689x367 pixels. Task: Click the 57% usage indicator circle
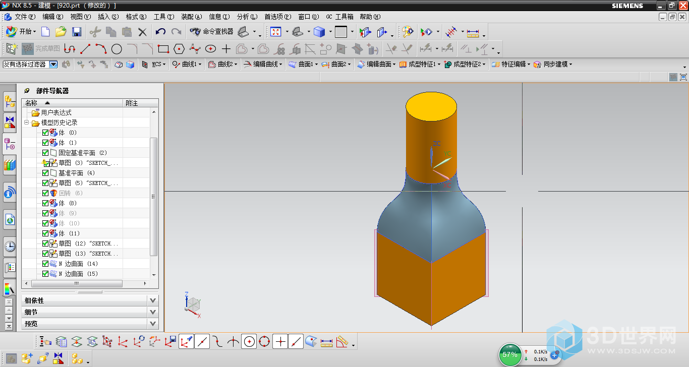point(510,354)
